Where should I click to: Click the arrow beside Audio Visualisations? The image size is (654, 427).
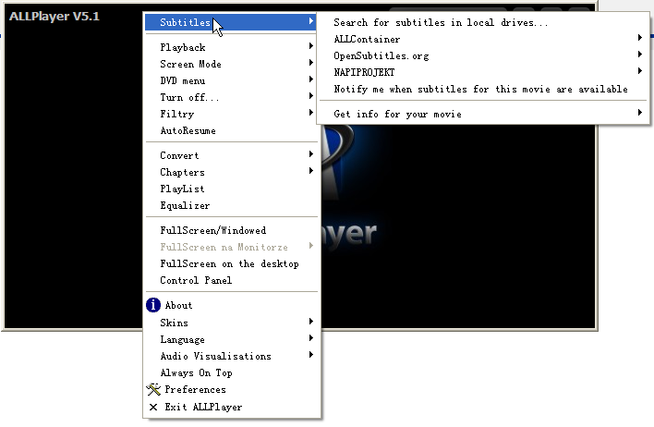click(311, 355)
